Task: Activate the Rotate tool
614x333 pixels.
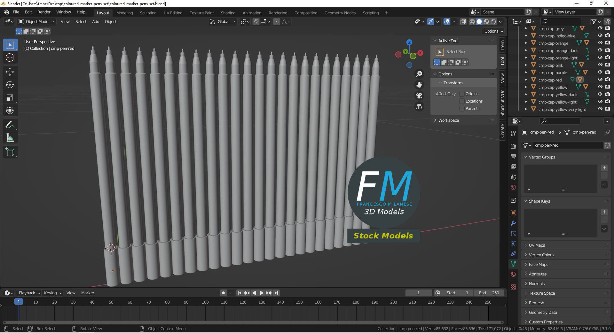Action: click(x=10, y=85)
